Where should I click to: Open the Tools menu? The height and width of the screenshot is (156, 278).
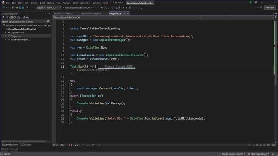75,3
